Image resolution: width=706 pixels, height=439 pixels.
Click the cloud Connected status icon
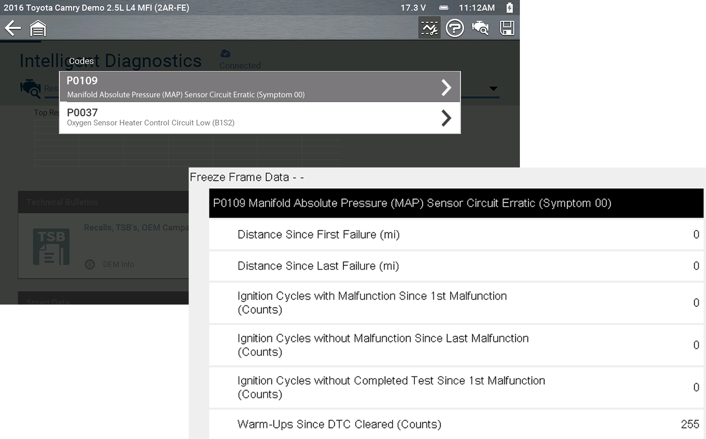pos(226,54)
